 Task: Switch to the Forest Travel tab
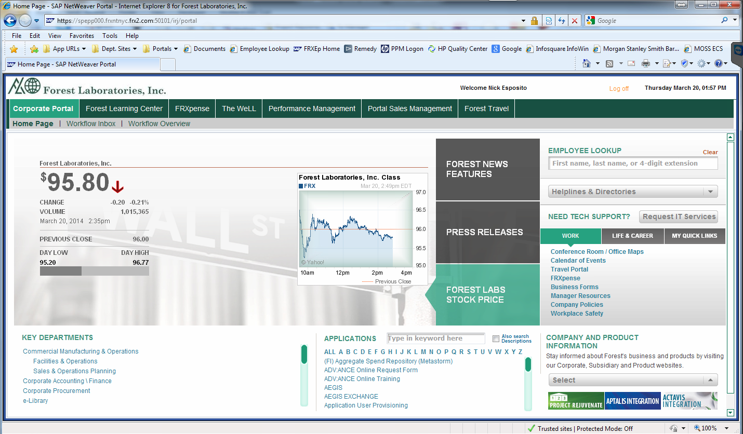click(486, 108)
